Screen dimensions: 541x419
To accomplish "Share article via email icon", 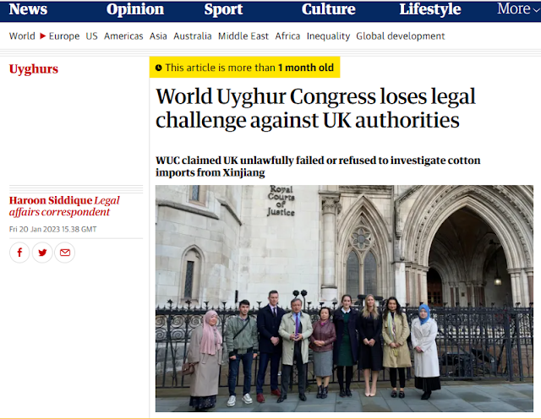I will [65, 253].
